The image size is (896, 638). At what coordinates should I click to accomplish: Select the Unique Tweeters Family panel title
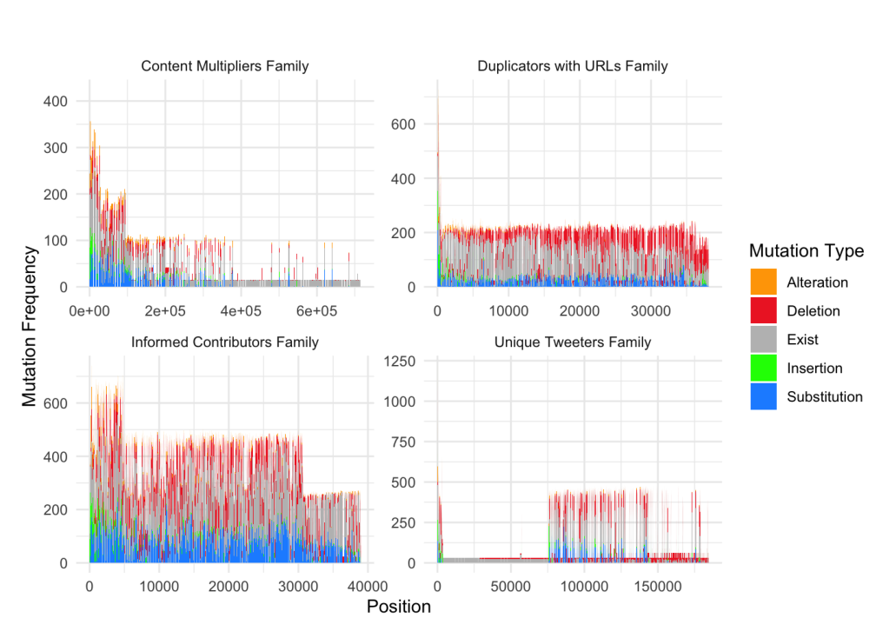(573, 342)
